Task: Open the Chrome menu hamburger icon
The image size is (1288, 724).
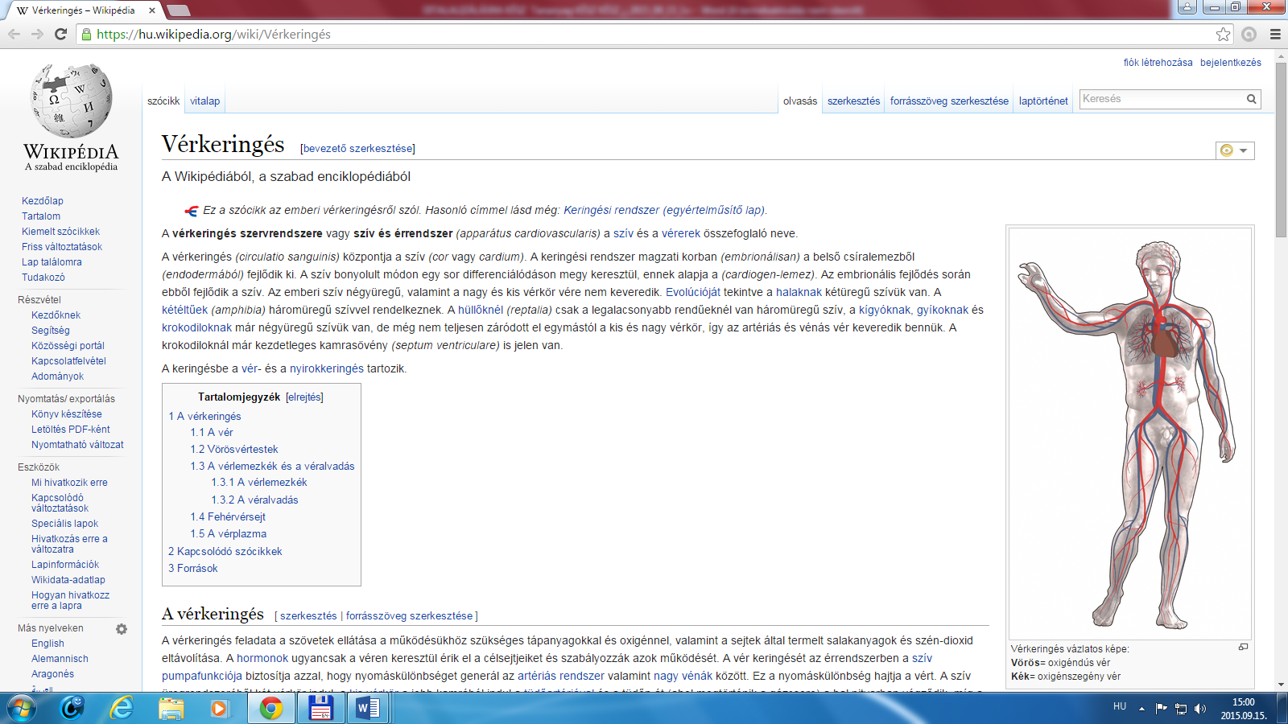Action: coord(1275,34)
